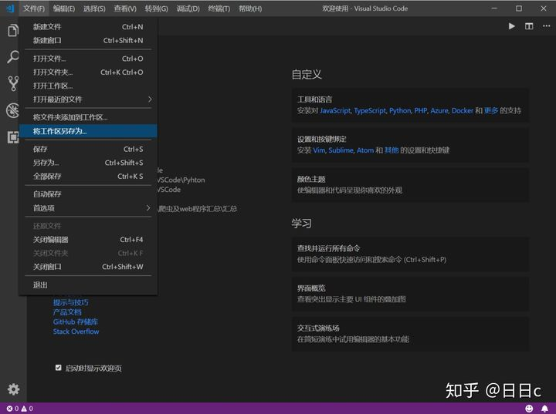Choose 退出 menu entry
This screenshot has width=556, height=414.
pyautogui.click(x=89, y=284)
